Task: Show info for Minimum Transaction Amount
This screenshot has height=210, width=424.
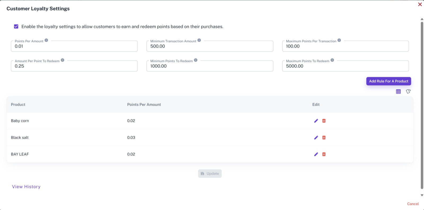Action: 199,40
